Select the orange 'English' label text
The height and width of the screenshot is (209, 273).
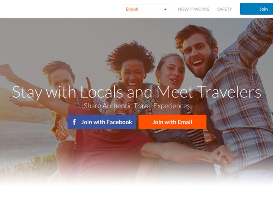click(132, 9)
